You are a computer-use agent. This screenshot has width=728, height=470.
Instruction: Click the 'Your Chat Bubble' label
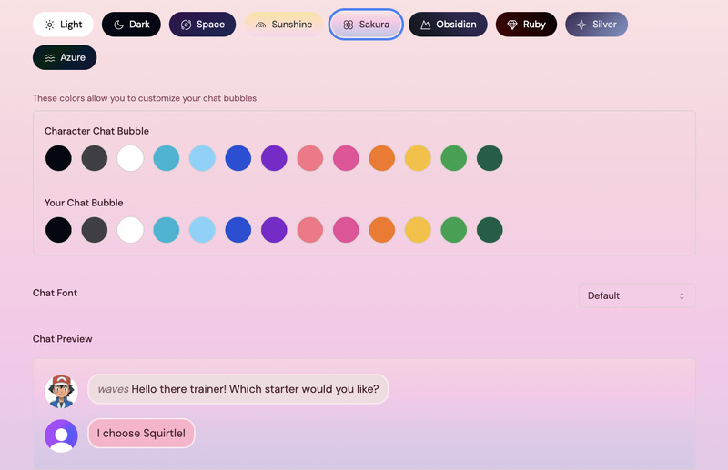click(84, 203)
